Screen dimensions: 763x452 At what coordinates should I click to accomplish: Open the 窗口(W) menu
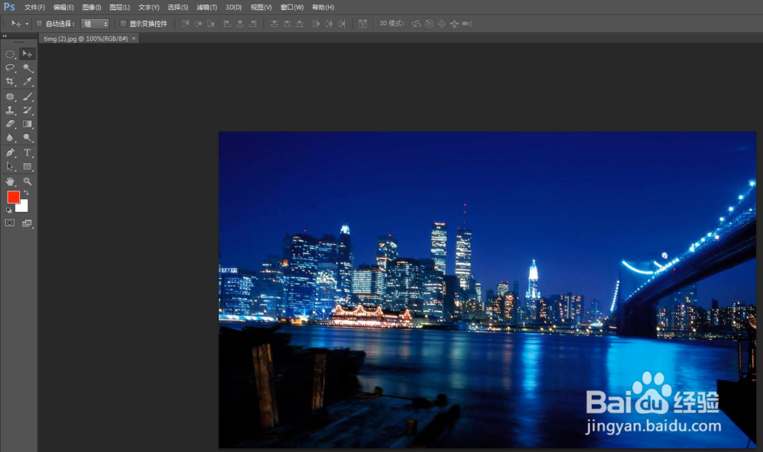tap(292, 8)
